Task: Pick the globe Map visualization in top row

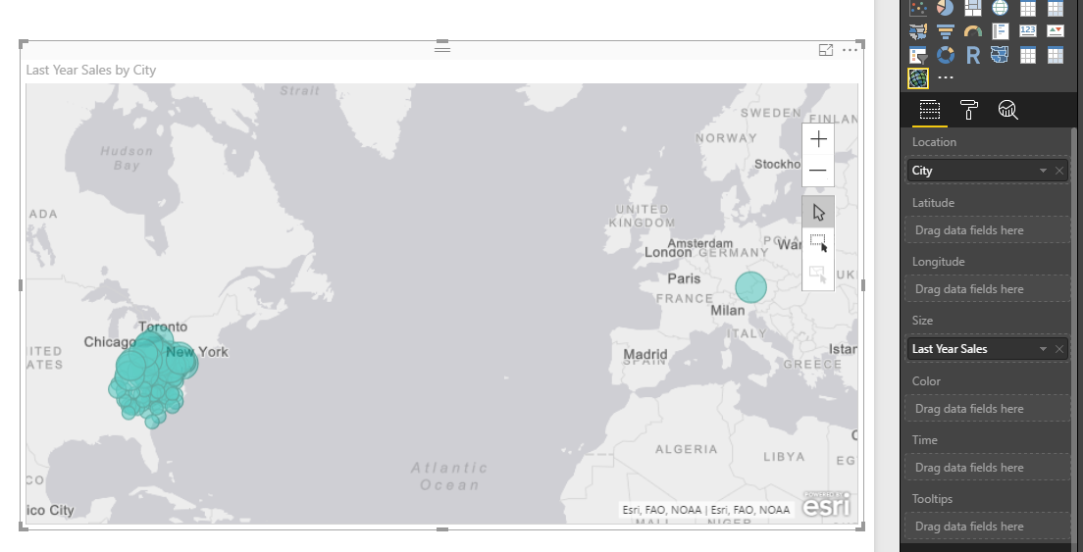Action: tap(1001, 8)
